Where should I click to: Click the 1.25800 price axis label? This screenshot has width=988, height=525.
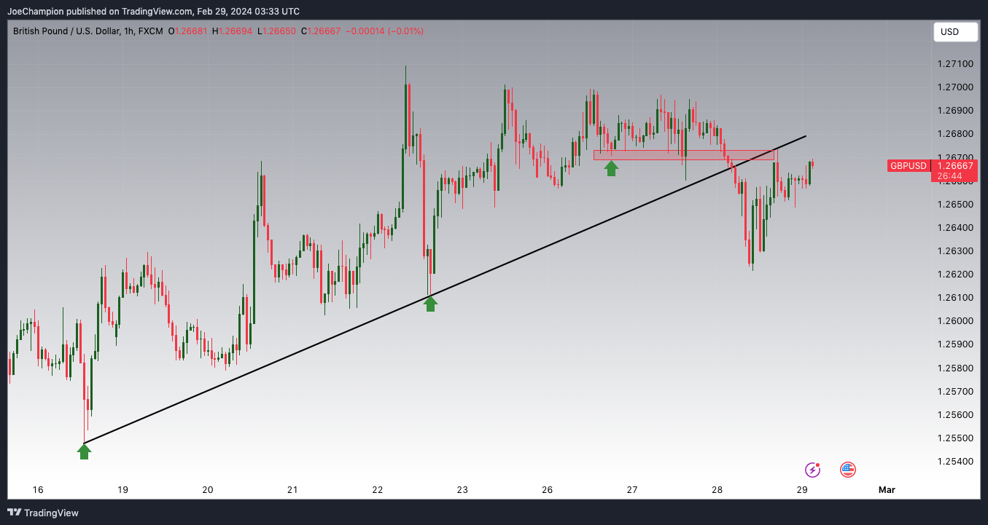(x=954, y=368)
